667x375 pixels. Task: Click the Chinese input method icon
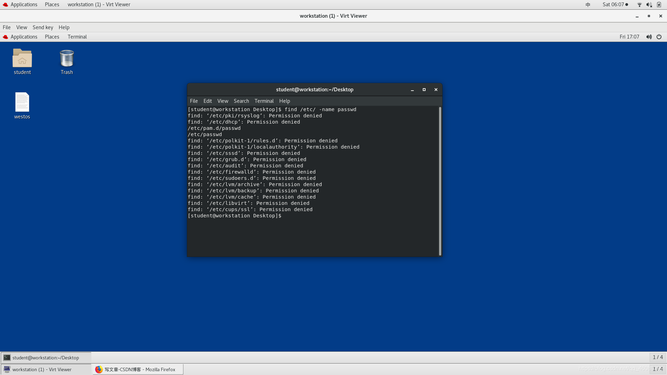[588, 5]
